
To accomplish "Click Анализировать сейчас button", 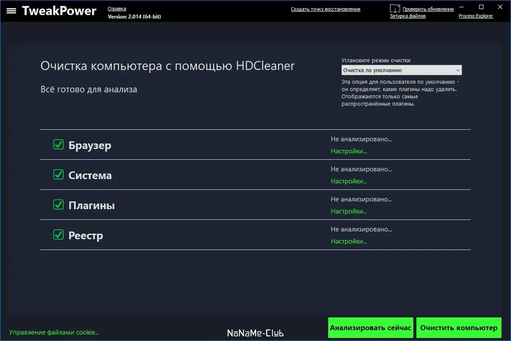I will [x=370, y=328].
